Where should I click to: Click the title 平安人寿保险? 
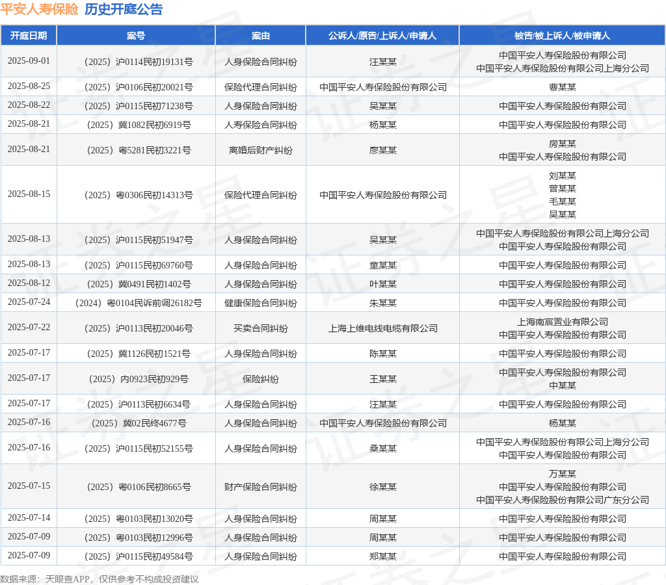39,9
